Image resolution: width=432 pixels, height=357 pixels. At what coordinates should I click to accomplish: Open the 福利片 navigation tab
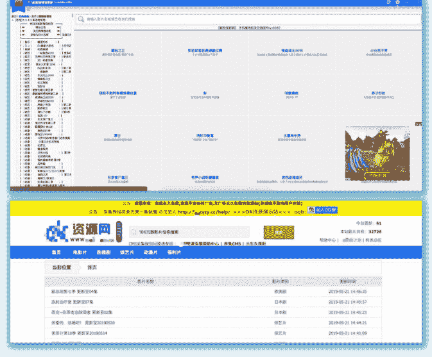click(x=174, y=253)
